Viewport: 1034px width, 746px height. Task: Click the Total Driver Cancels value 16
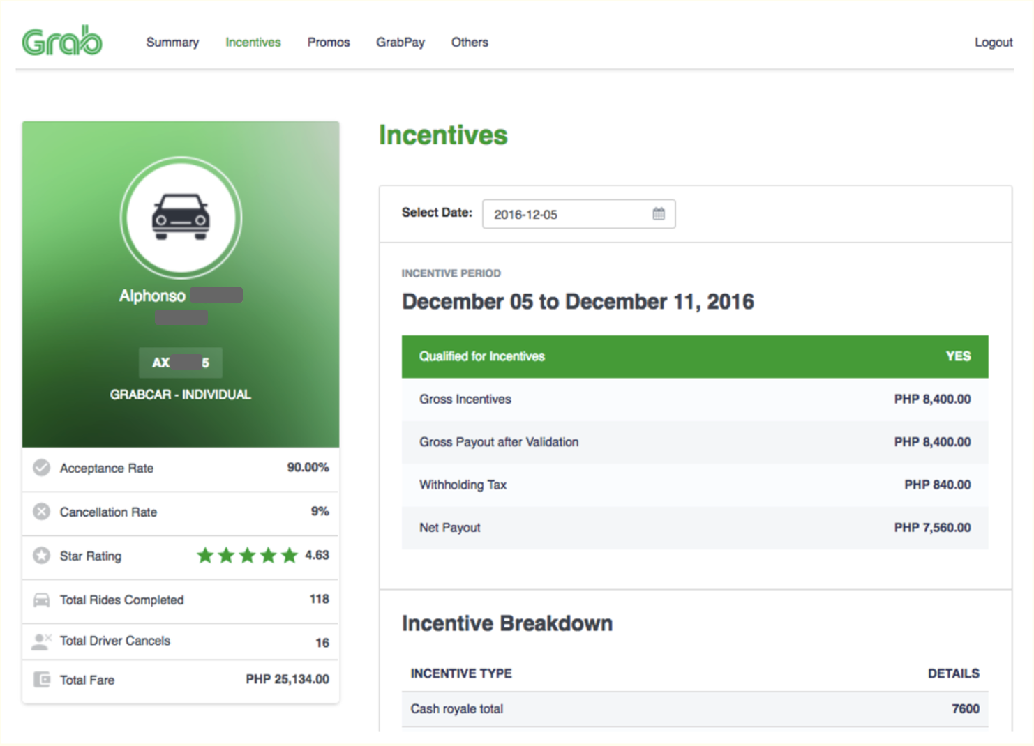[322, 643]
